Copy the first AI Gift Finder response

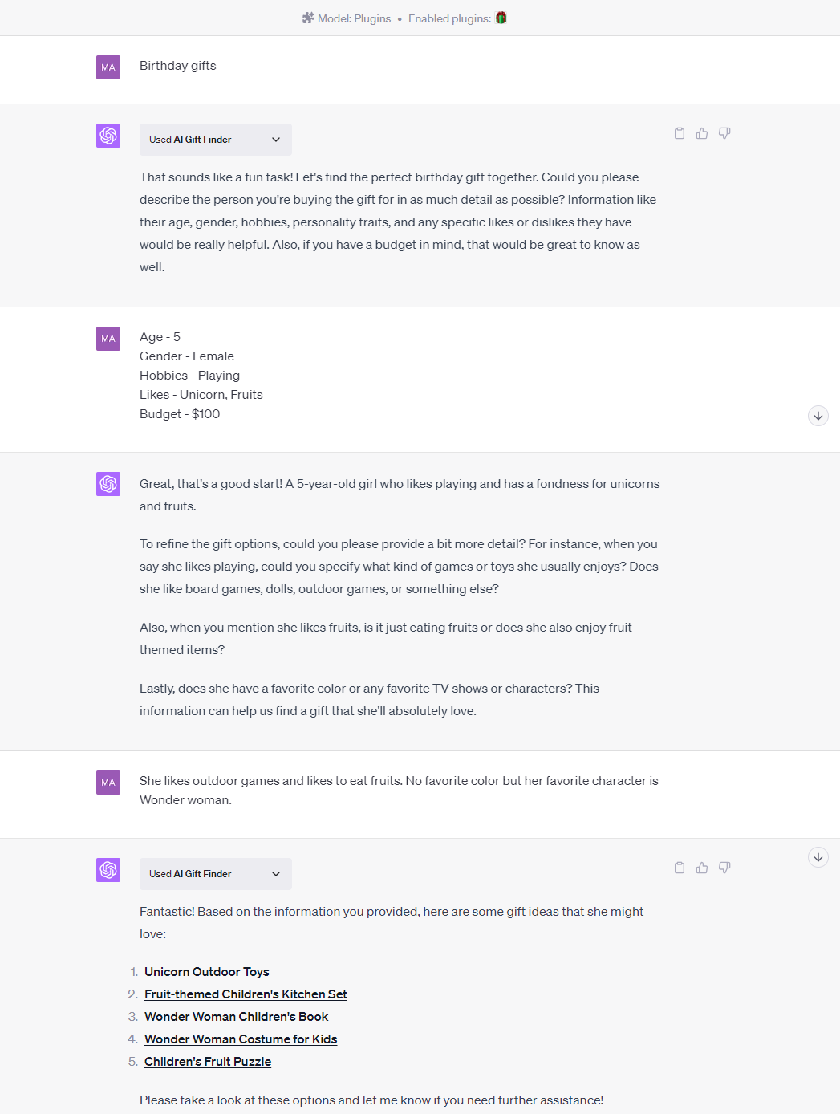pyautogui.click(x=680, y=133)
